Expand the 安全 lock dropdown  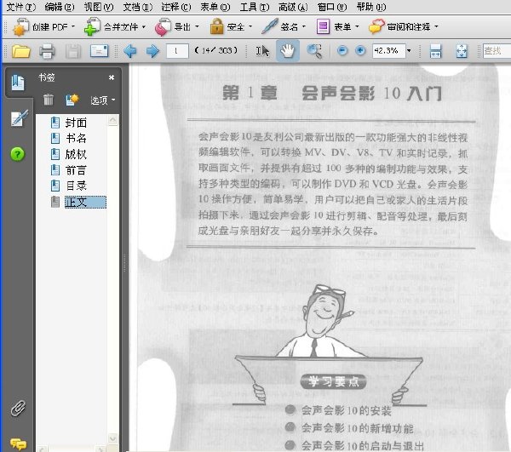tap(250, 26)
